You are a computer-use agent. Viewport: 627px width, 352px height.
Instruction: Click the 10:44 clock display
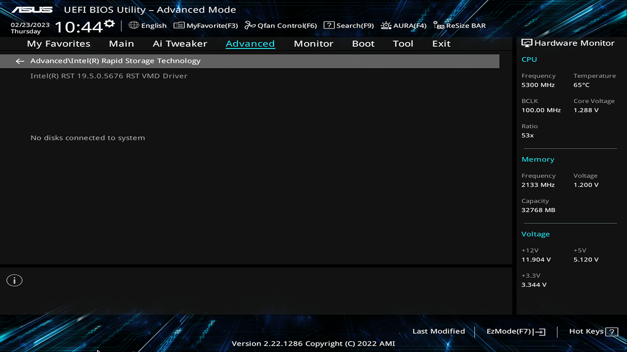(79, 27)
